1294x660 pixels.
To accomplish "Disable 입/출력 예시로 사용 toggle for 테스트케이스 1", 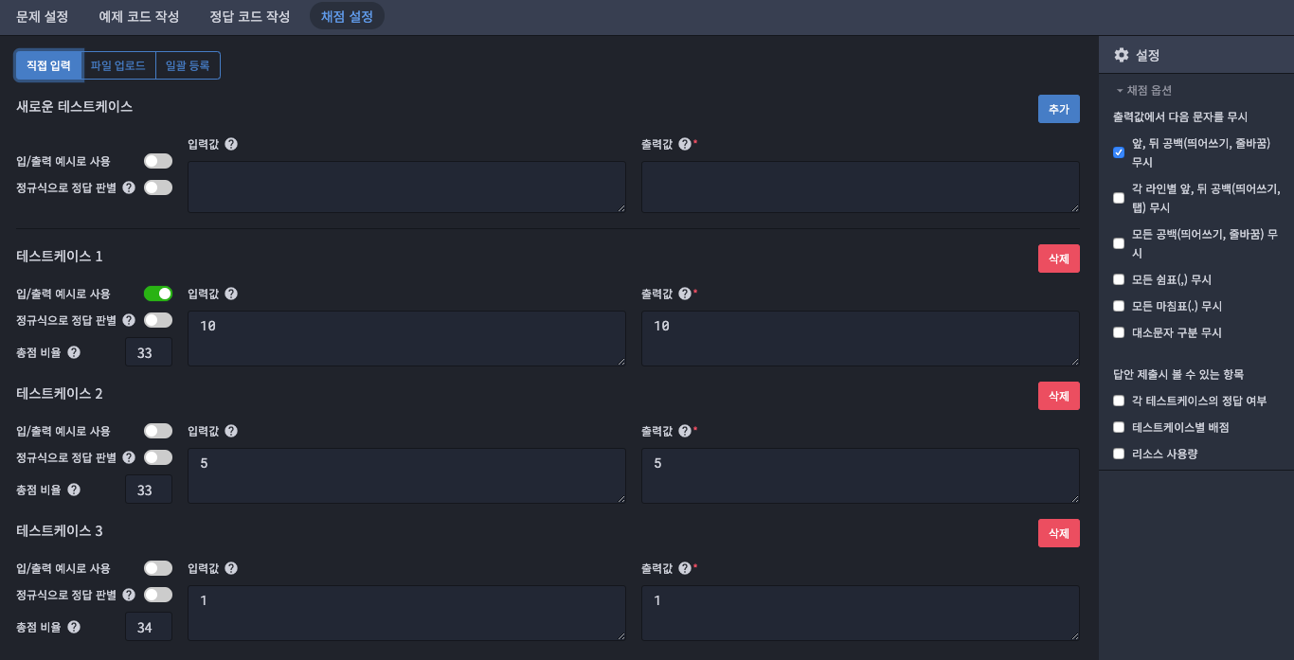I will pyautogui.click(x=158, y=294).
